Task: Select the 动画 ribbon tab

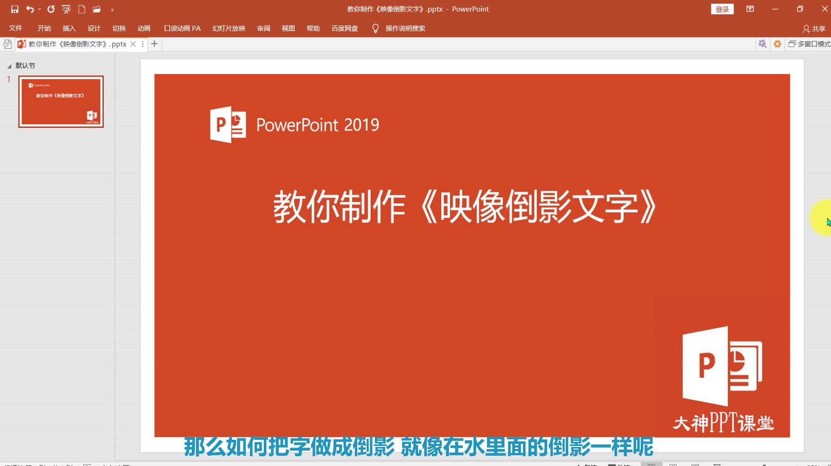Action: [x=144, y=28]
